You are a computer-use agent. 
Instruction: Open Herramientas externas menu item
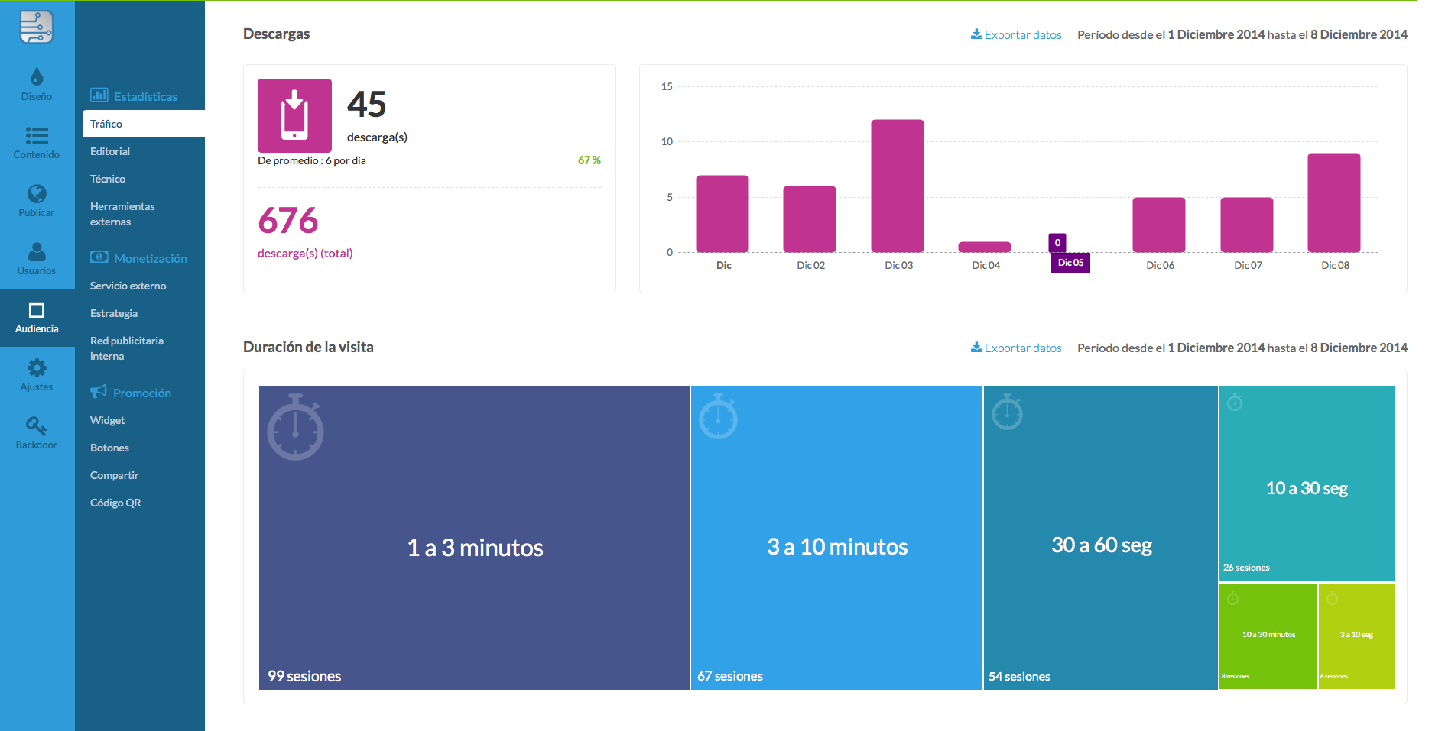click(122, 214)
